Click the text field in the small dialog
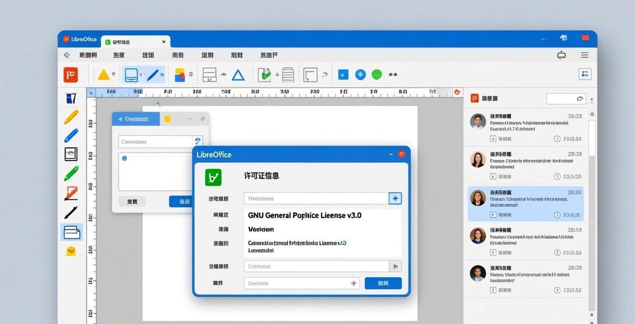Viewport: 635px width, 324px height. tap(156, 142)
